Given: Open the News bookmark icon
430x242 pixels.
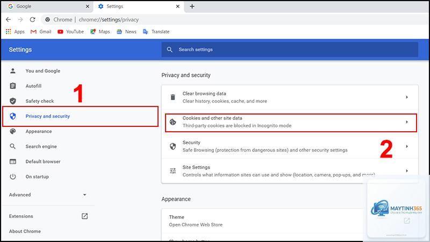Looking at the screenshot, I should click(x=119, y=32).
